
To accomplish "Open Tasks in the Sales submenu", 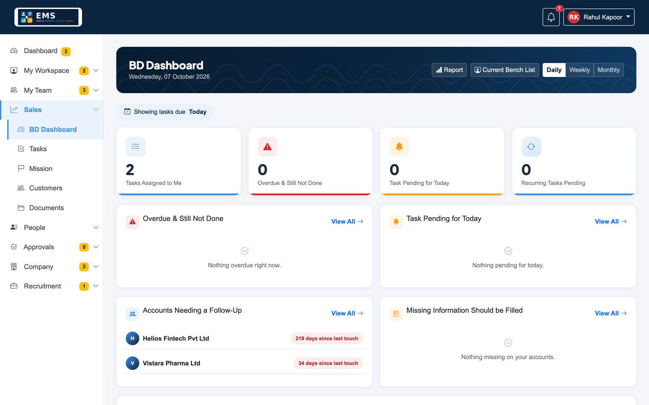I will 56,149.
